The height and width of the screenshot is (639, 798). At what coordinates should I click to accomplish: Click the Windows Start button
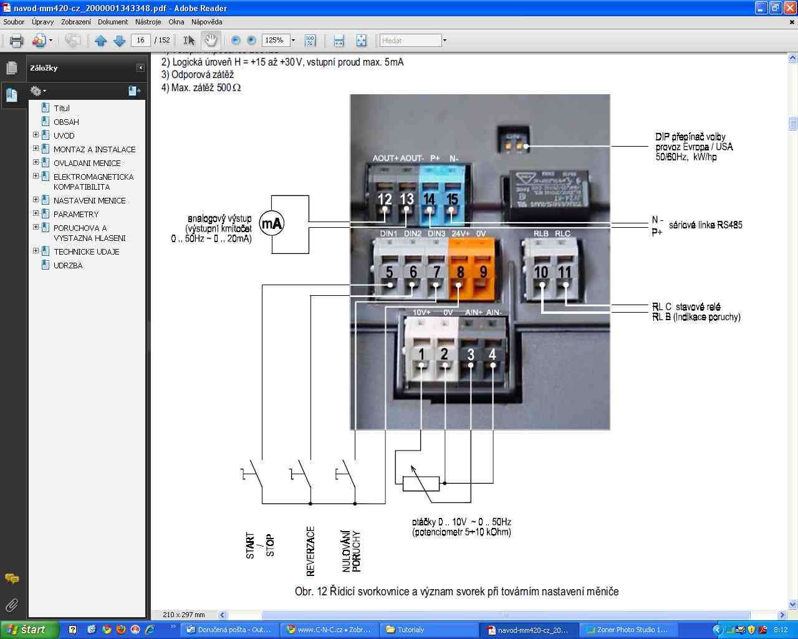point(29,630)
